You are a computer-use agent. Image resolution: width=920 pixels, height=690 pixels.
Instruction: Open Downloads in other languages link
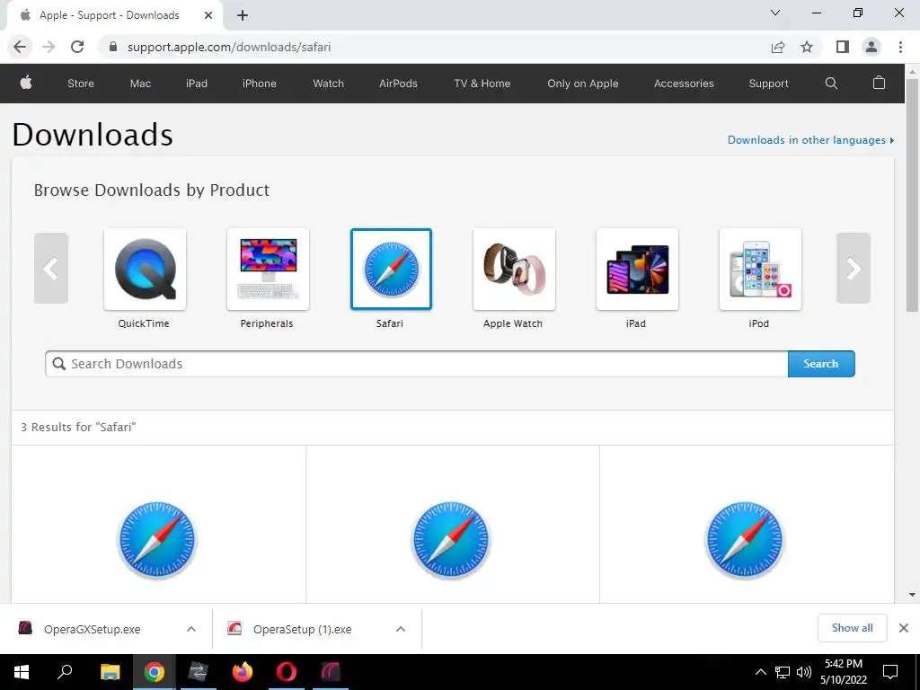point(810,139)
